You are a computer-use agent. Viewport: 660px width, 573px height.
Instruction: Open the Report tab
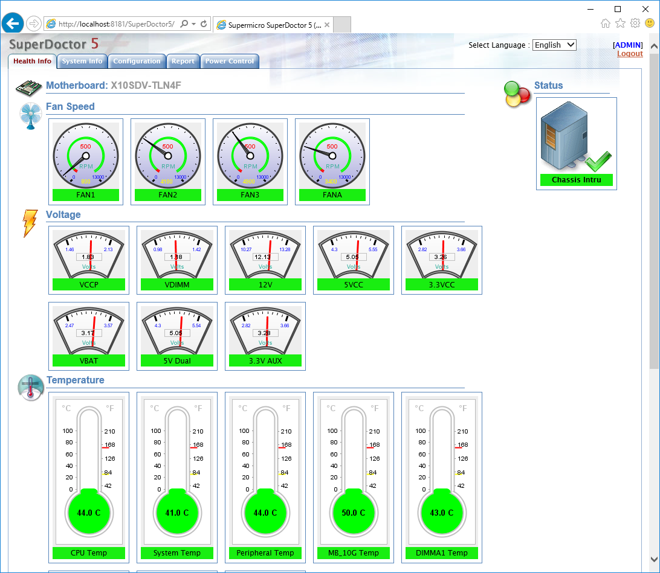183,61
